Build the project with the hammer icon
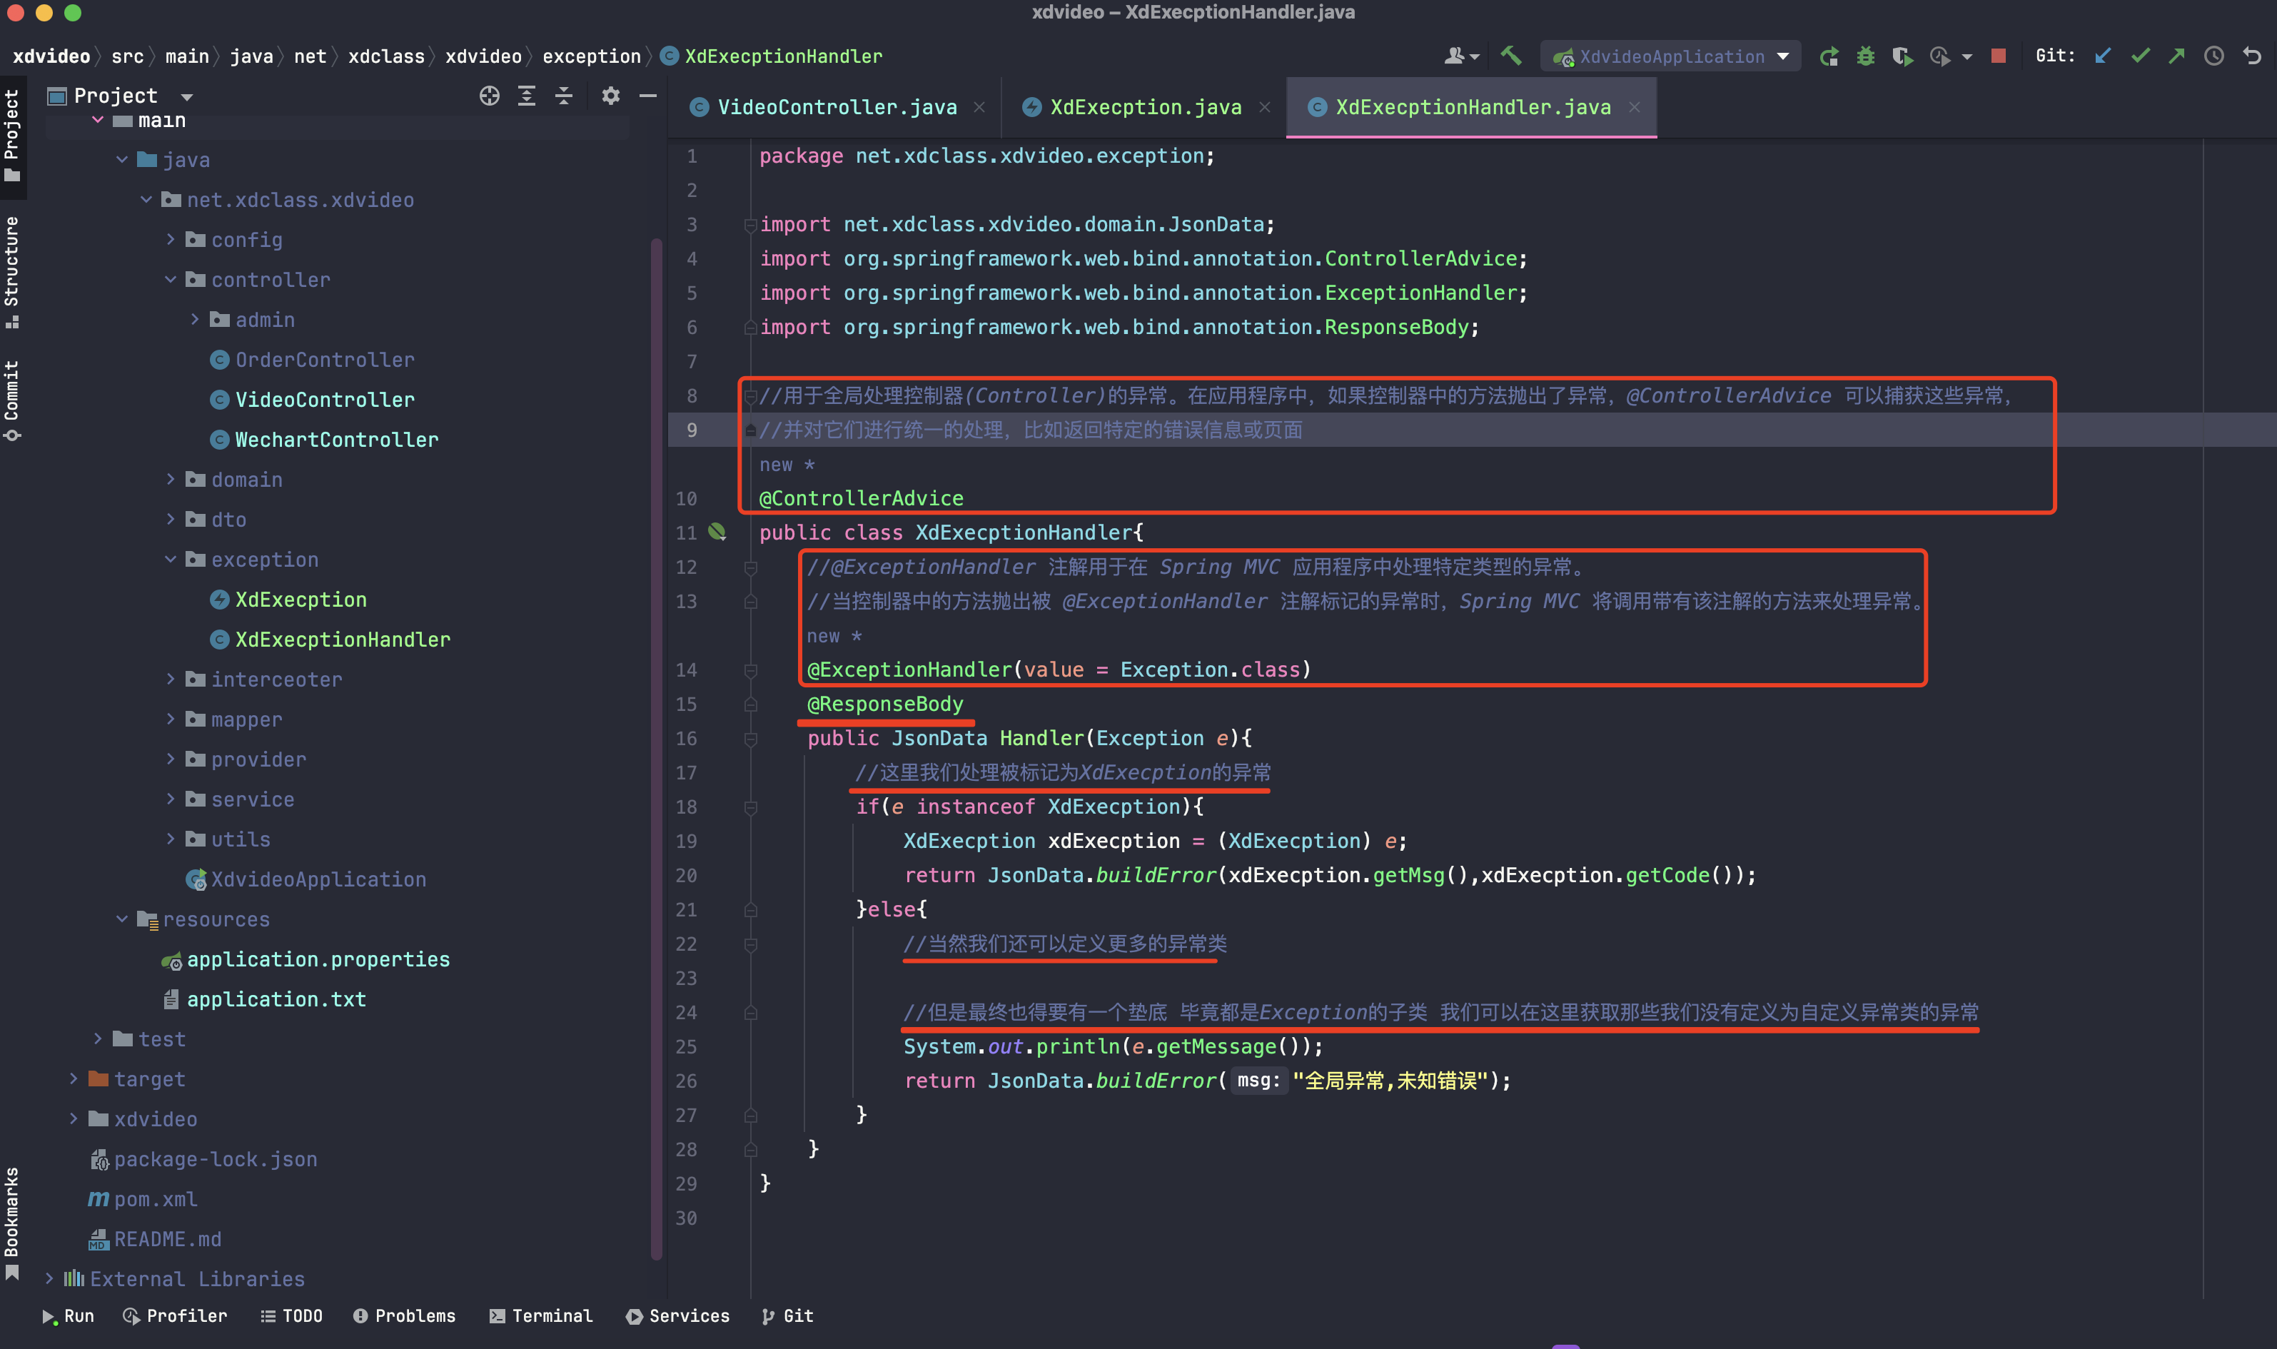The image size is (2277, 1349). pos(1510,56)
